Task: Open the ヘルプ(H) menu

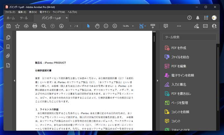Action: tap(72, 12)
